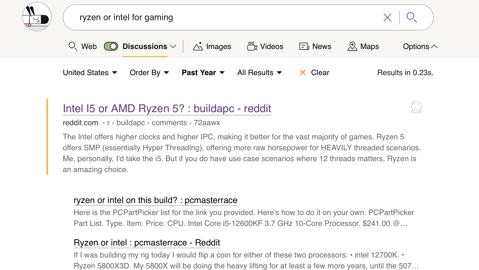Toggle the Discussions switch off

[x=111, y=47]
